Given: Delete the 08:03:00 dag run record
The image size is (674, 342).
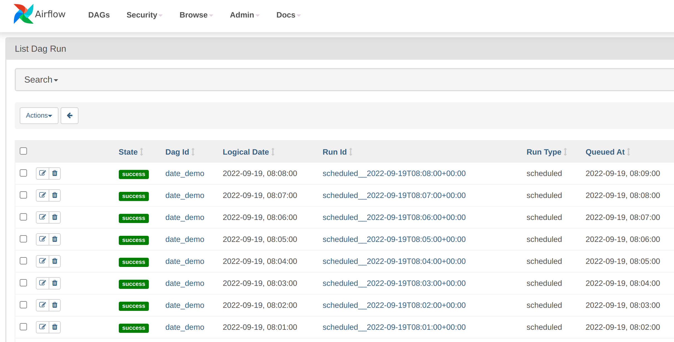Looking at the screenshot, I should coord(55,283).
